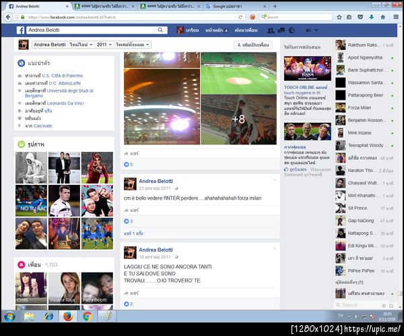Click the Facebook logo in the blue bar

21,30
